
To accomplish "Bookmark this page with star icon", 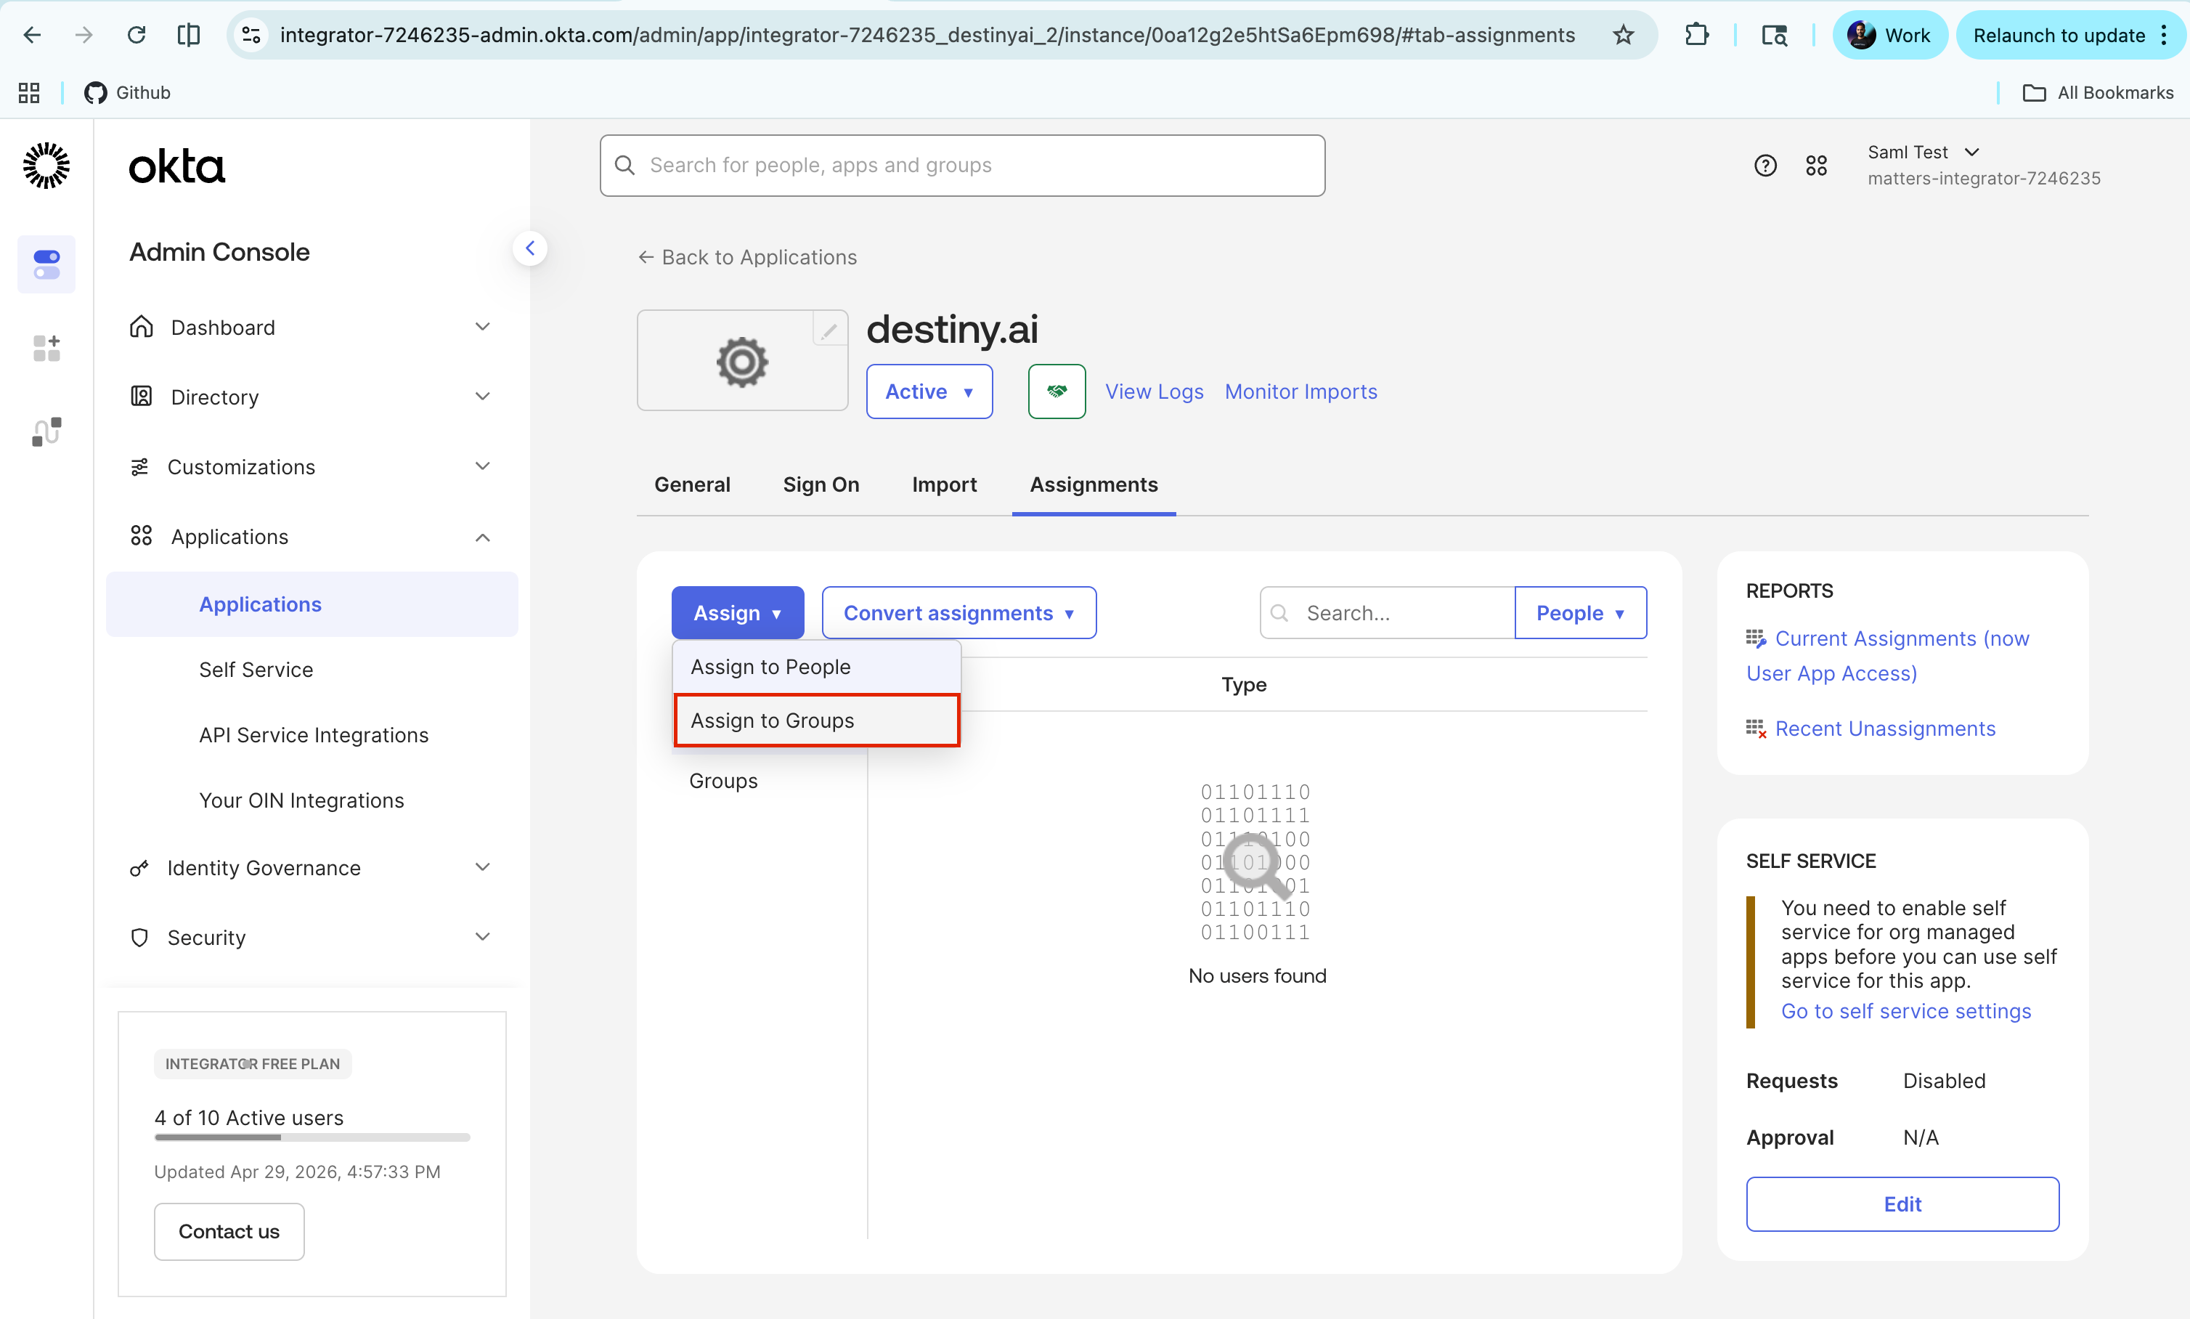I will point(1623,35).
